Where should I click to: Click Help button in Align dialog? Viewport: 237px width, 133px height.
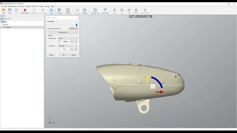pos(51,55)
